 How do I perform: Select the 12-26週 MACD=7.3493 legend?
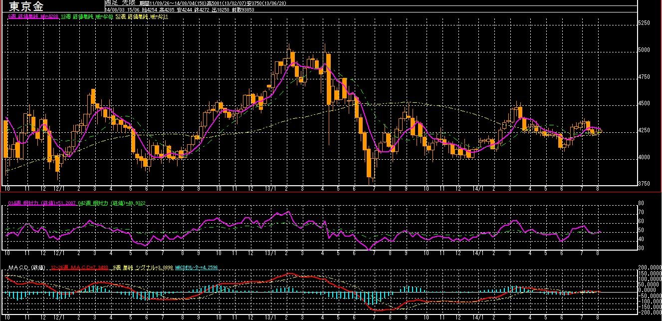80,267
